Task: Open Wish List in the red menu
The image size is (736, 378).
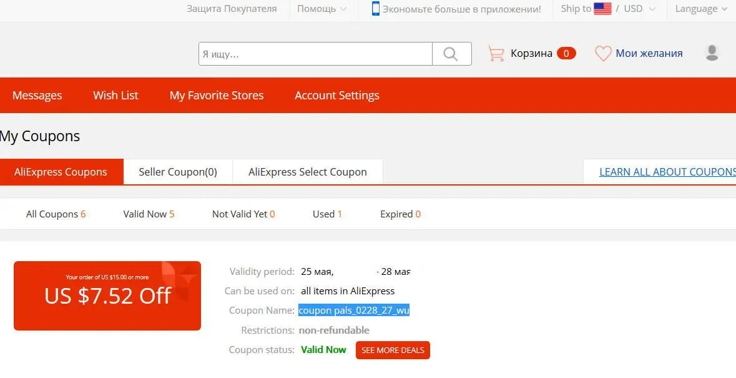Action: click(x=115, y=96)
